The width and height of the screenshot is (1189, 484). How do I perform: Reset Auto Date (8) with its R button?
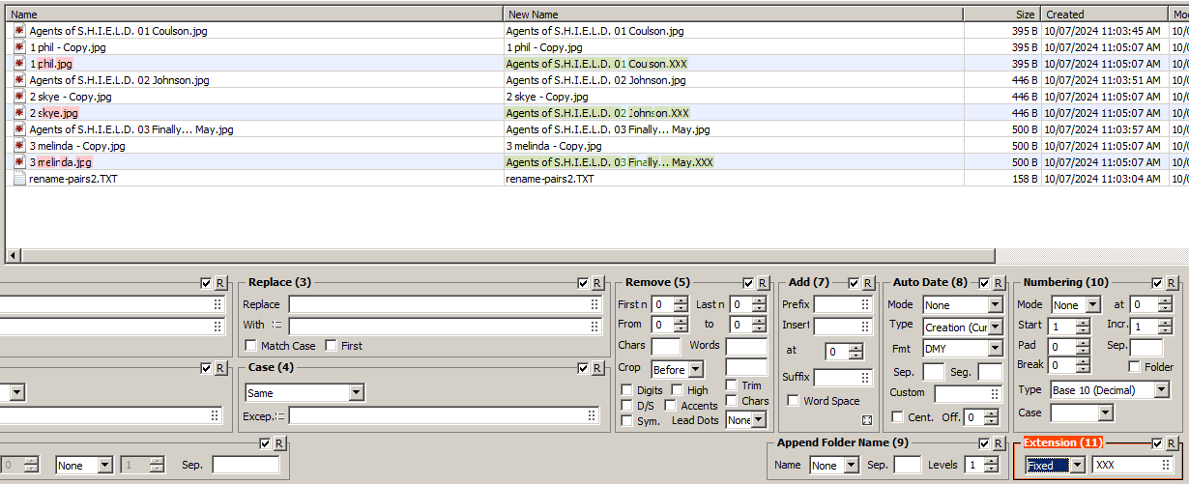[1000, 283]
